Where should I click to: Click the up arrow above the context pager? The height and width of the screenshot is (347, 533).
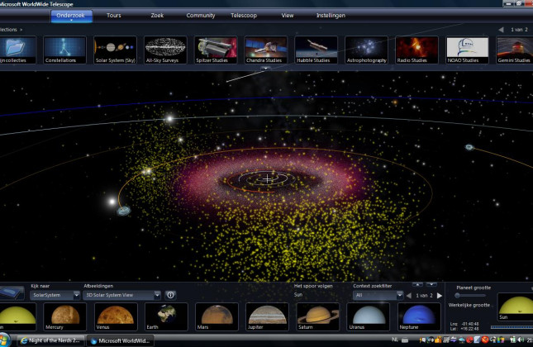(418, 284)
